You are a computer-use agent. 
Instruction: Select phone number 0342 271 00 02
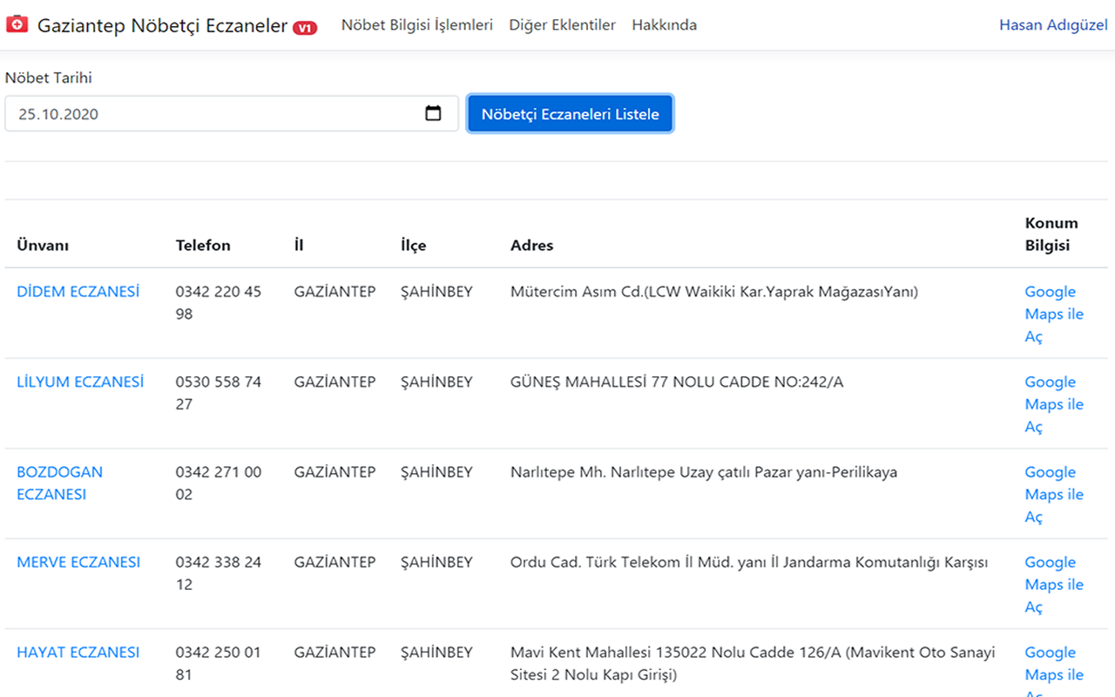219,483
